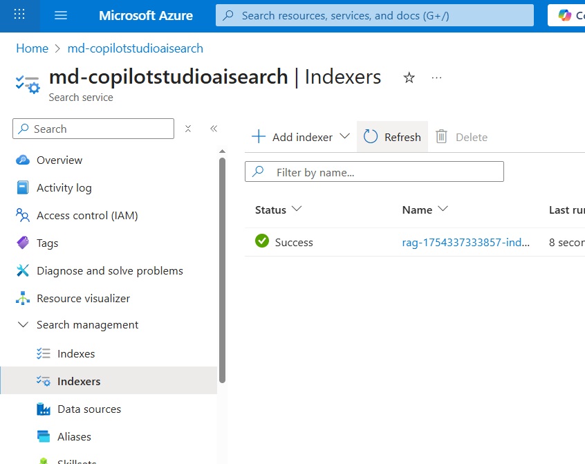Click the green Success checkmark icon

(262, 241)
